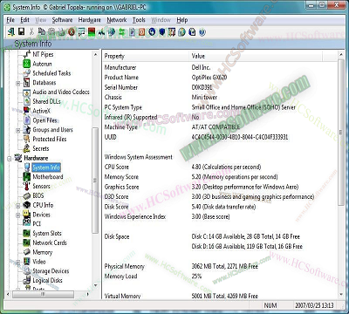The width and height of the screenshot is (349, 314).
Task: Click tree horizontal scroll-right arrow
Action: pos(88,294)
